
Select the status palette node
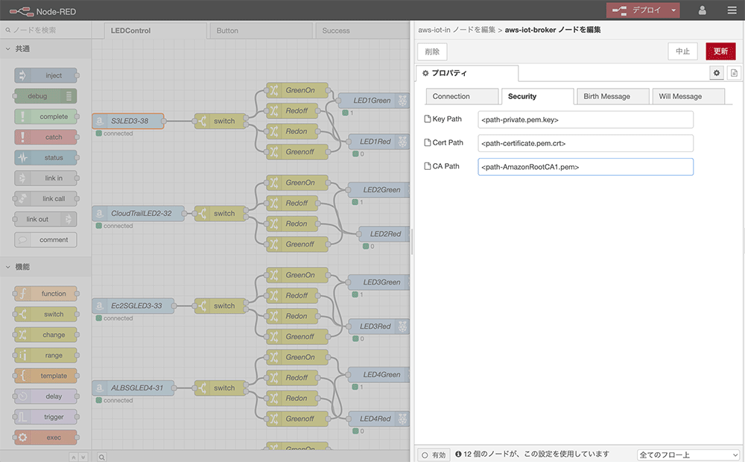[45, 157]
